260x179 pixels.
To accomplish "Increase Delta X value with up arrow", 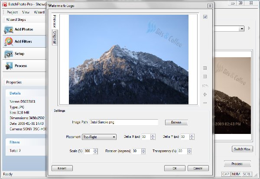I will (x=153, y=135).
